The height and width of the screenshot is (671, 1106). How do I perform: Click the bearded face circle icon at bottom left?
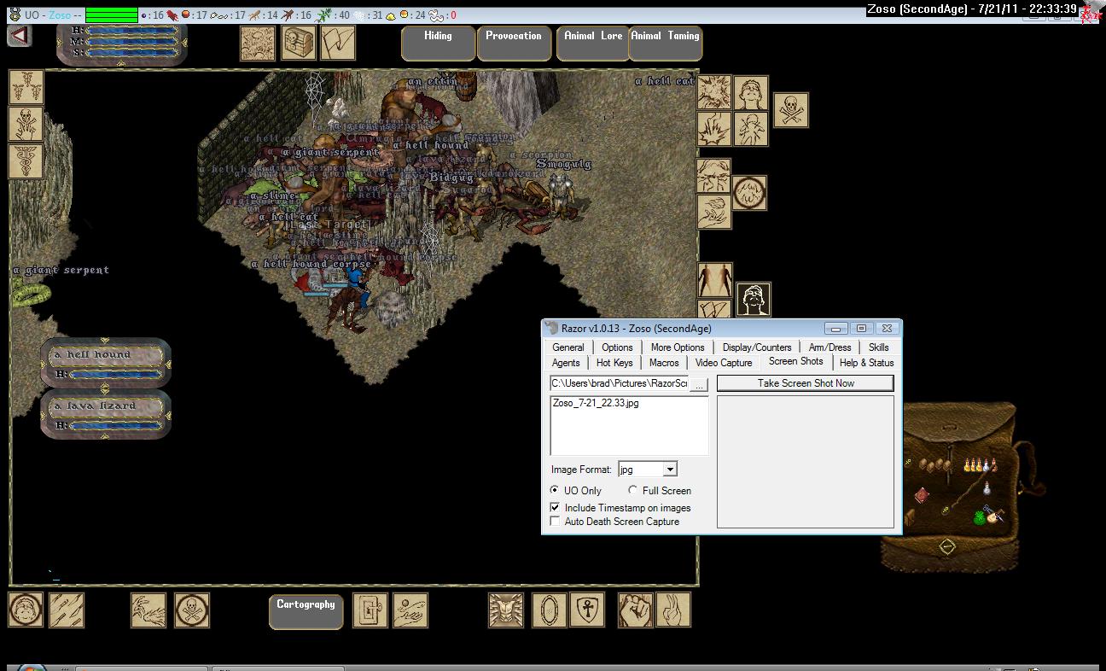click(26, 610)
